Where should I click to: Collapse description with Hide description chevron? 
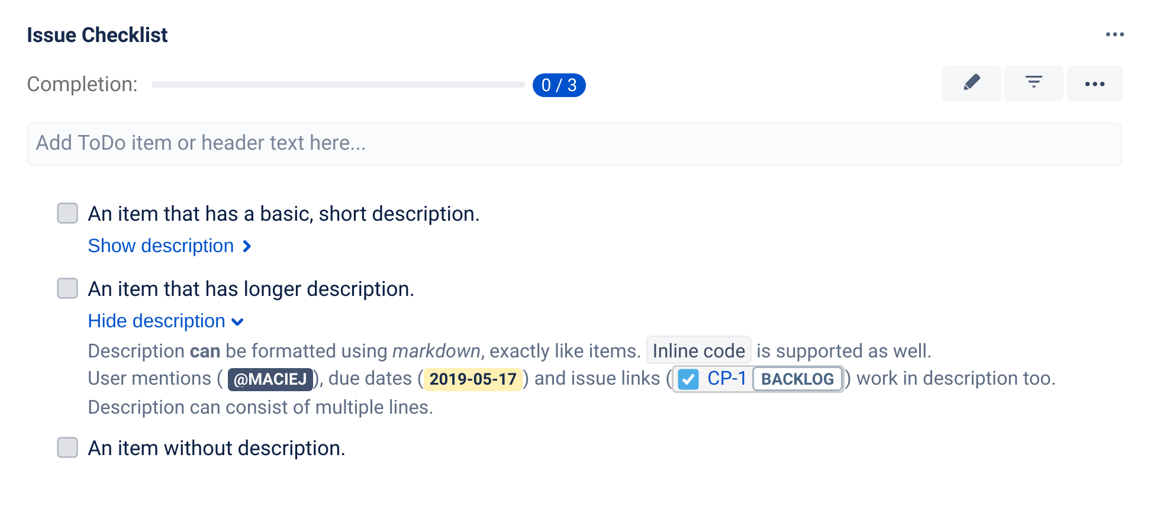[238, 322]
